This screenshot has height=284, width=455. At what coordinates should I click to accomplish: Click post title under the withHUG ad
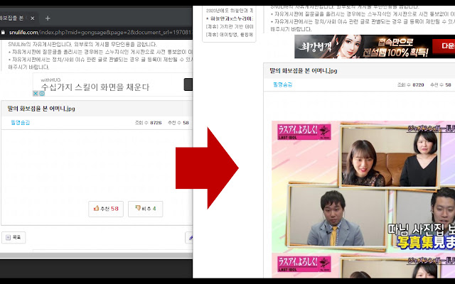(x=41, y=109)
